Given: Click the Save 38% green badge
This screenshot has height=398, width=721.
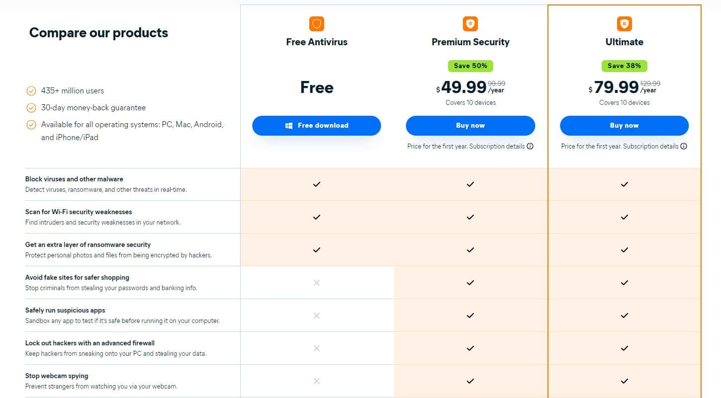Looking at the screenshot, I should [625, 66].
